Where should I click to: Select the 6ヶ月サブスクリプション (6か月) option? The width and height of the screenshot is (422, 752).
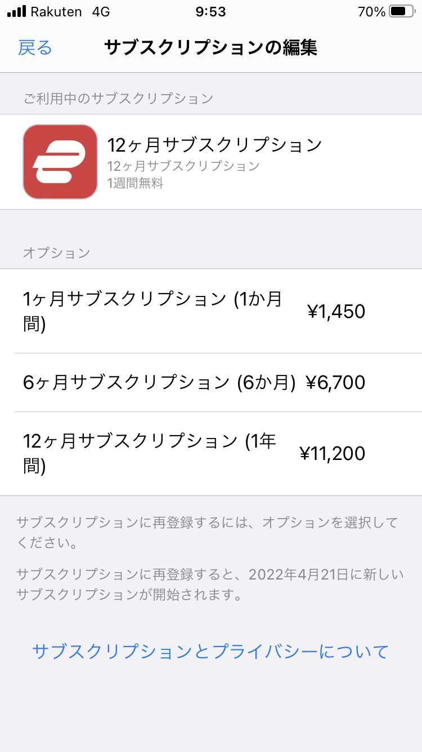(x=159, y=383)
